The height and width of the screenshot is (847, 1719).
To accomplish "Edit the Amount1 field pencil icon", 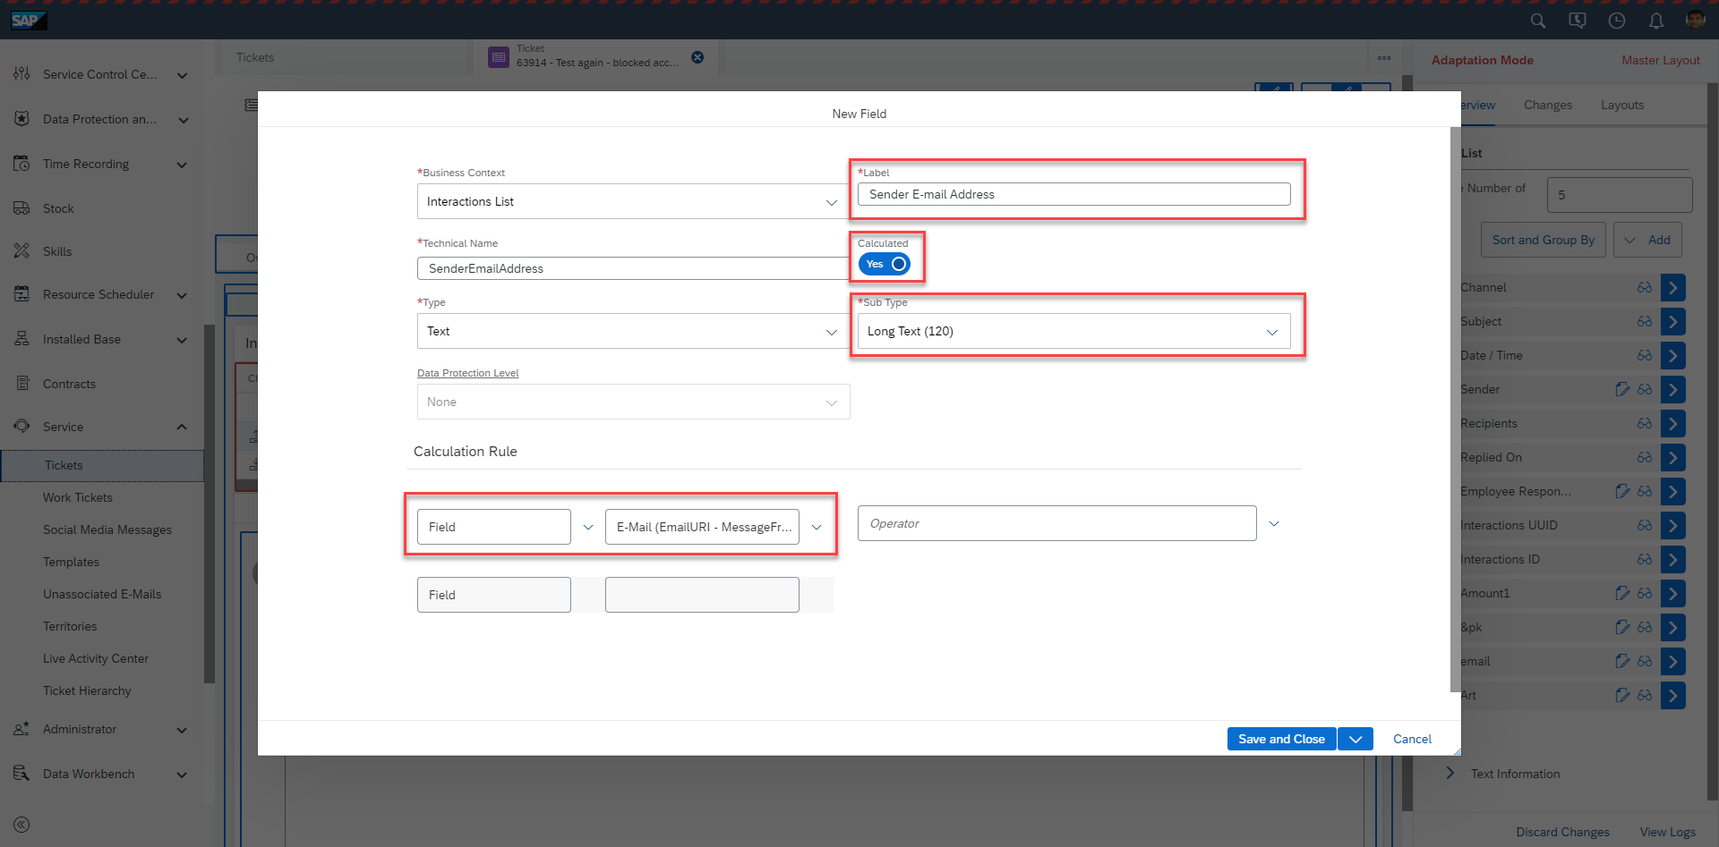I will click(x=1622, y=593).
